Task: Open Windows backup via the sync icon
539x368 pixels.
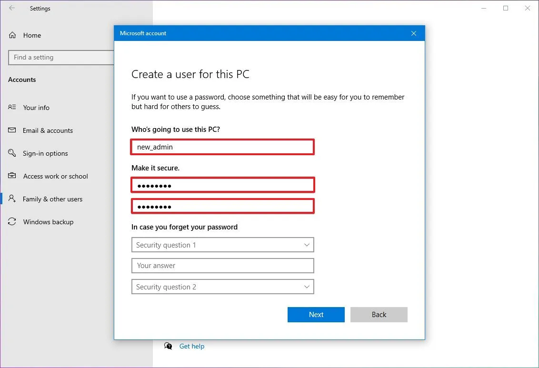Action: click(x=12, y=222)
